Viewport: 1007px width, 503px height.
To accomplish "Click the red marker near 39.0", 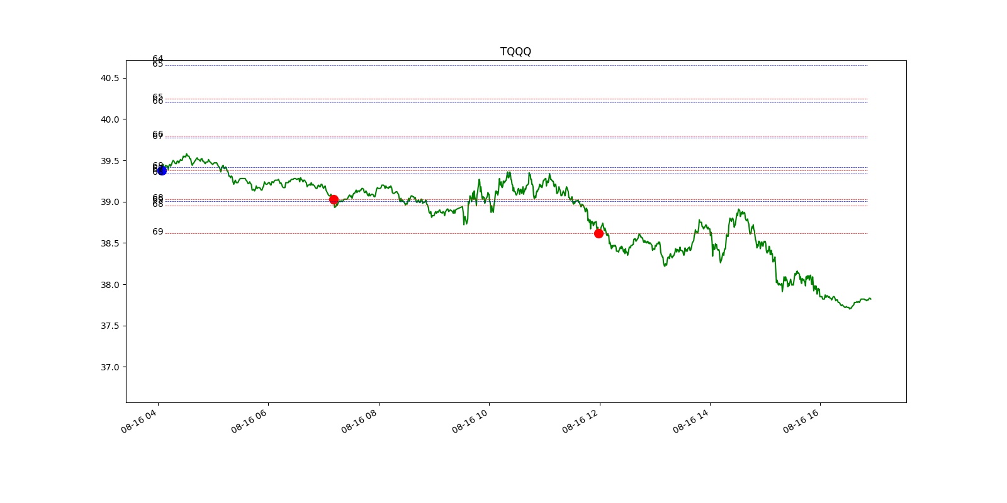I will coord(334,200).
